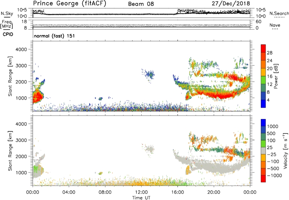Click the "12:00" time tick label
This screenshot has width=289, height=200.
[x=141, y=192]
